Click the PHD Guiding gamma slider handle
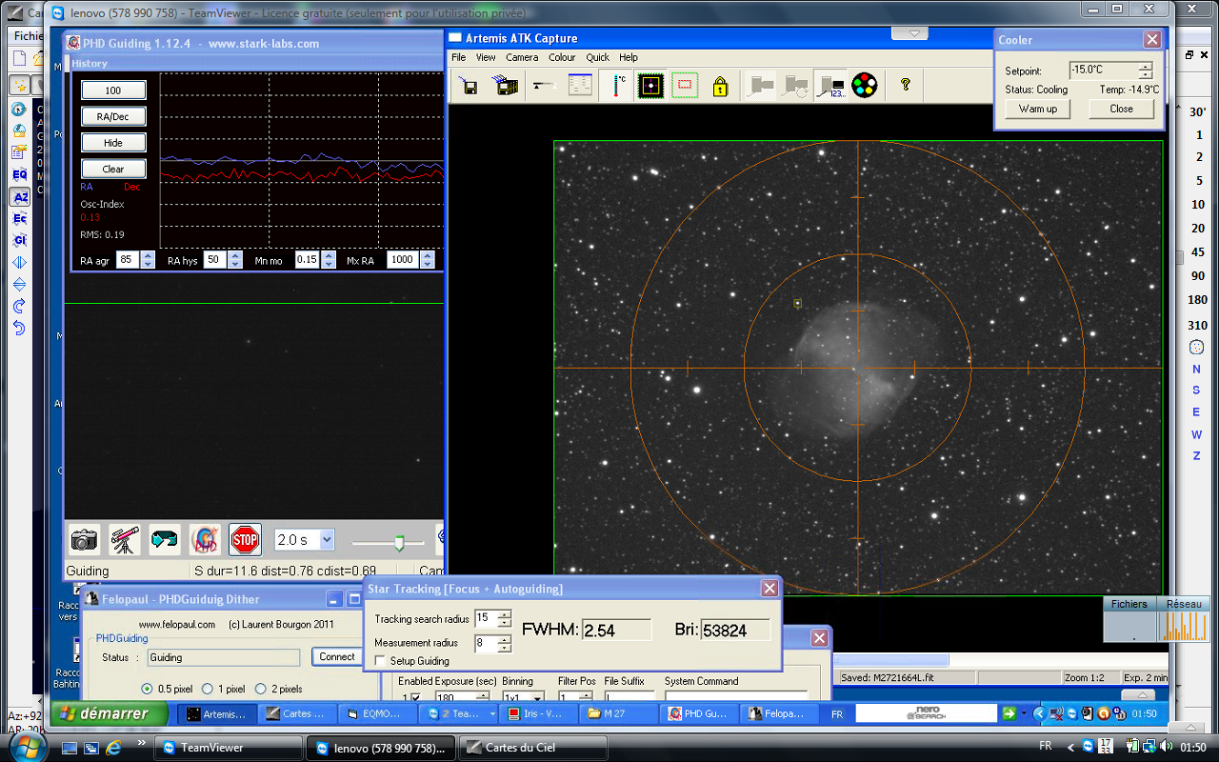Image resolution: width=1219 pixels, height=762 pixels. [400, 542]
